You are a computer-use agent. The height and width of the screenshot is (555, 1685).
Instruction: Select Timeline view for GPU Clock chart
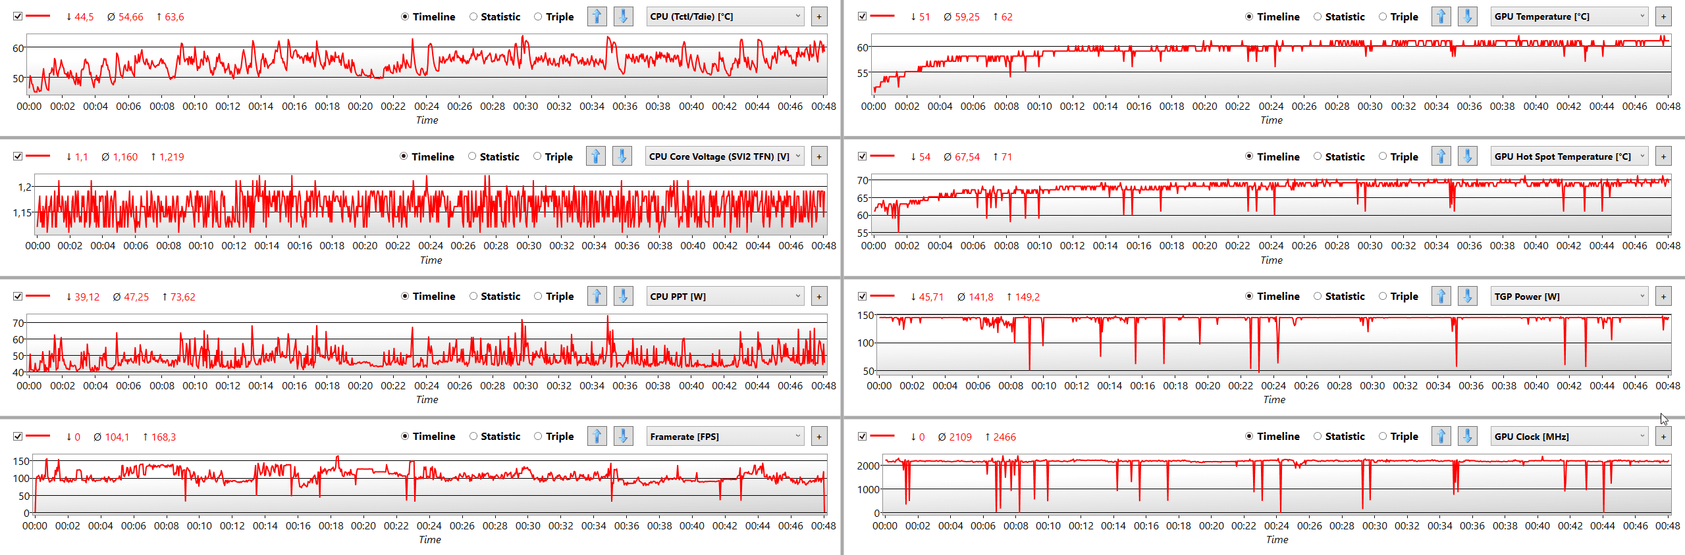(x=1272, y=436)
